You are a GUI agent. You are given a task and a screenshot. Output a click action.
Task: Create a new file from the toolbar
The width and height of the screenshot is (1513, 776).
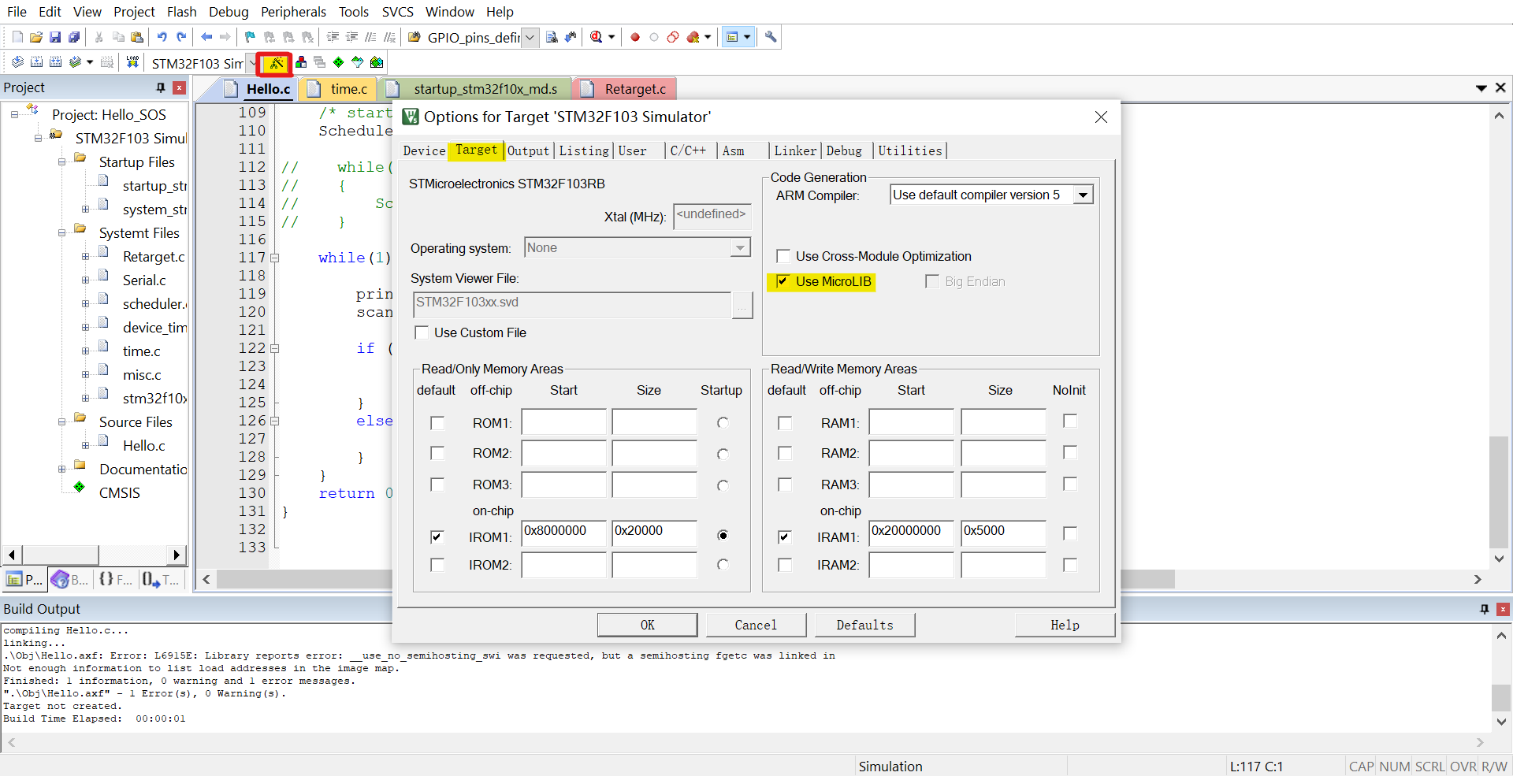17,37
